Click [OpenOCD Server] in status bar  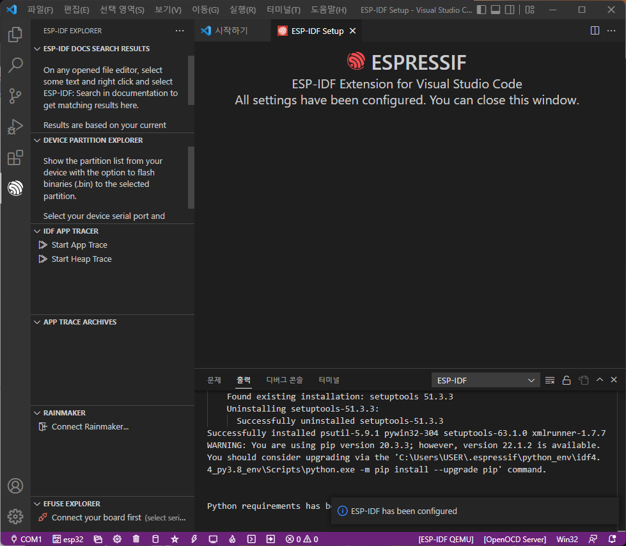tap(515, 539)
